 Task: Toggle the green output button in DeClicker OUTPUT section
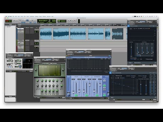104,85
